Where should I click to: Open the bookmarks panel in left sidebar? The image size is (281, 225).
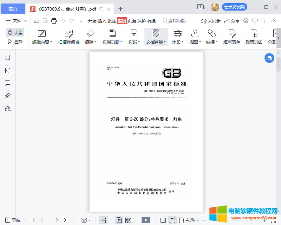(x=8, y=58)
